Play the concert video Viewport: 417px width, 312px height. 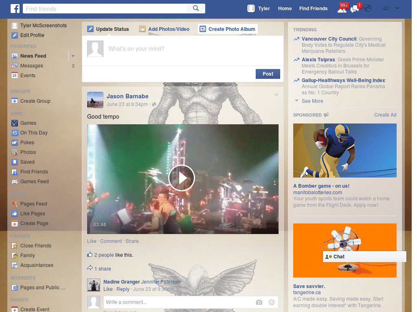point(182,178)
